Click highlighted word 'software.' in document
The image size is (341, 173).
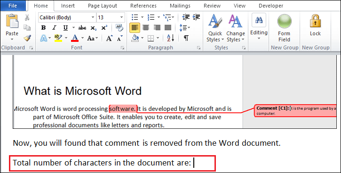123,109
